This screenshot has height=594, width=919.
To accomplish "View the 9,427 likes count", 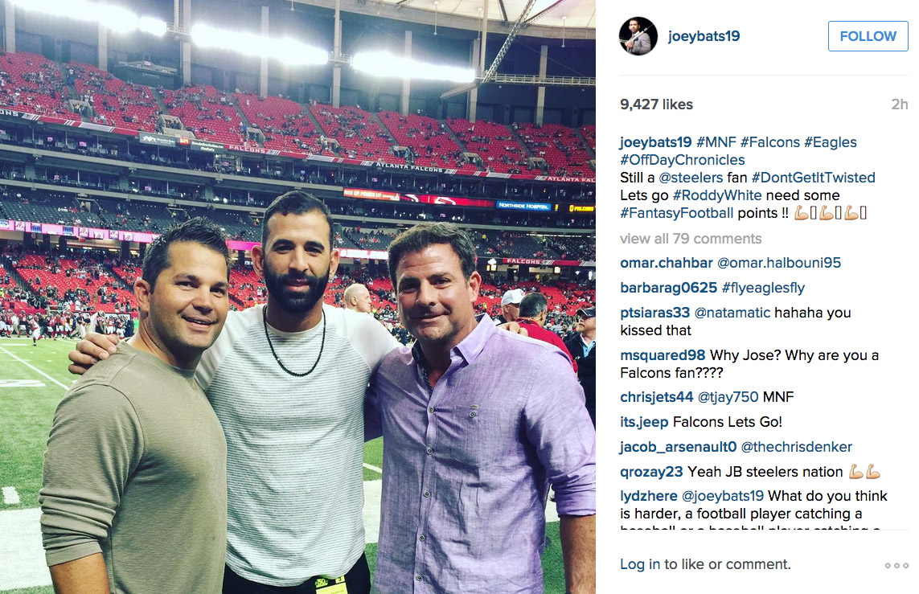I will (656, 104).
